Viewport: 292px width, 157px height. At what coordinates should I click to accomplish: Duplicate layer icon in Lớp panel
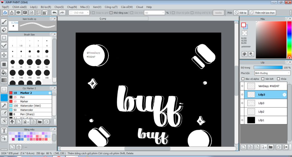[x=279, y=147]
